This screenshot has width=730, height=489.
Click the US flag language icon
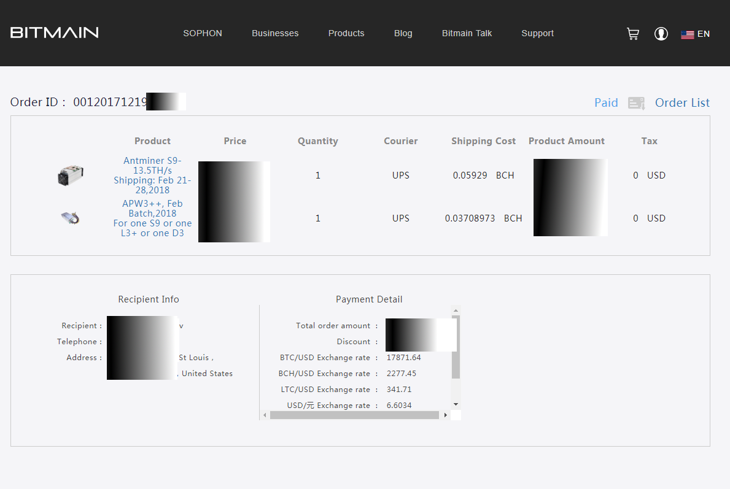pos(687,34)
